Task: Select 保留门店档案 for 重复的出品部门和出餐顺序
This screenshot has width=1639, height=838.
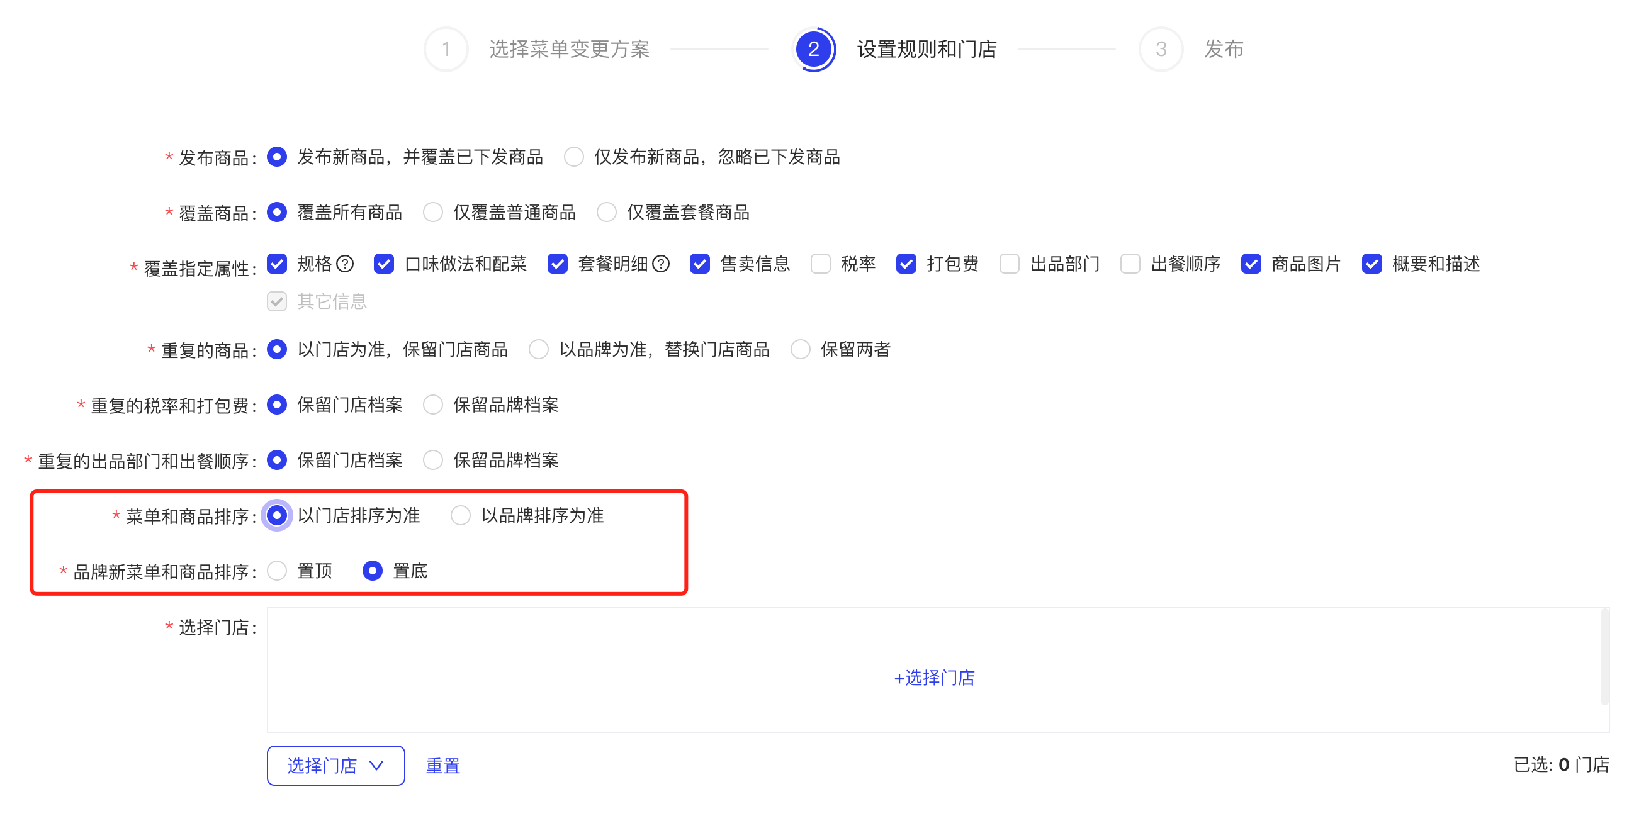Action: [x=277, y=460]
